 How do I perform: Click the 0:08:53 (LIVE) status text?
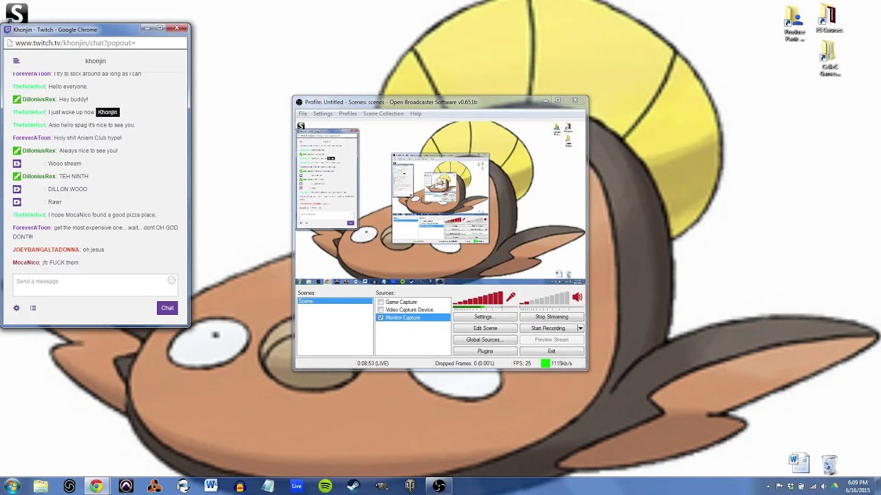point(373,363)
